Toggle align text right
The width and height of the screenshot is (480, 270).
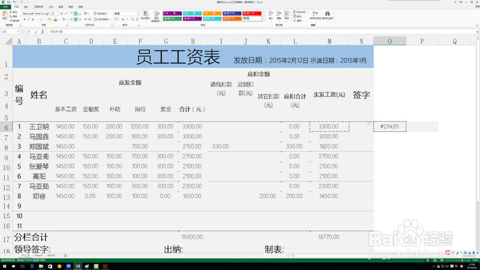pos(80,19)
